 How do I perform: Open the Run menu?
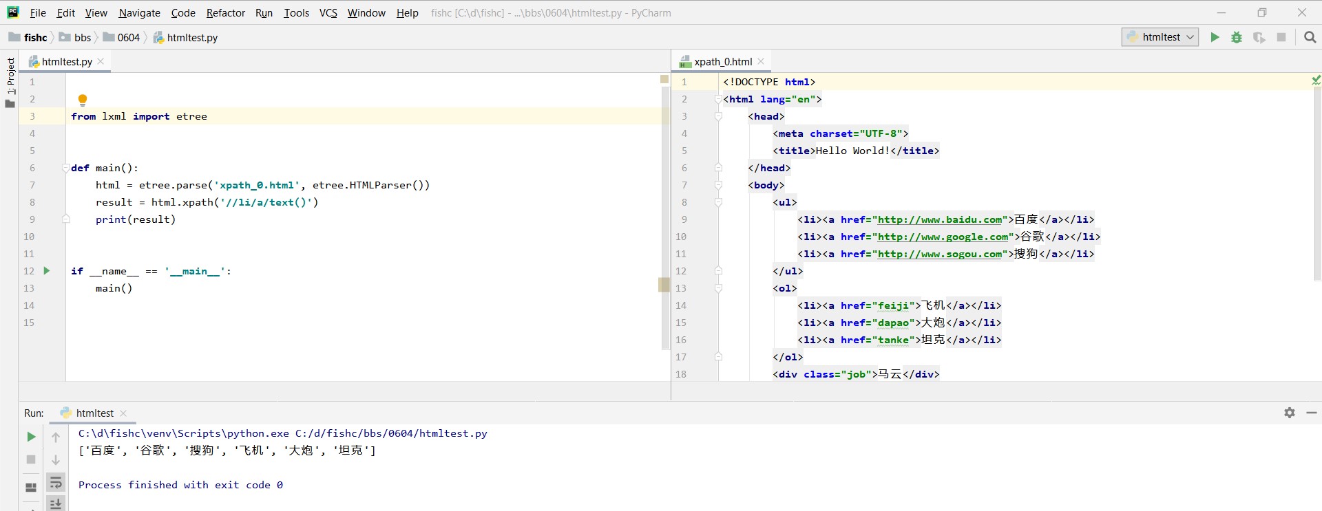point(264,13)
